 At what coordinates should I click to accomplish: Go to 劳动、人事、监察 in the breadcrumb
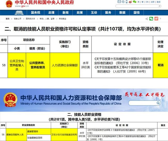tap(47, 19)
